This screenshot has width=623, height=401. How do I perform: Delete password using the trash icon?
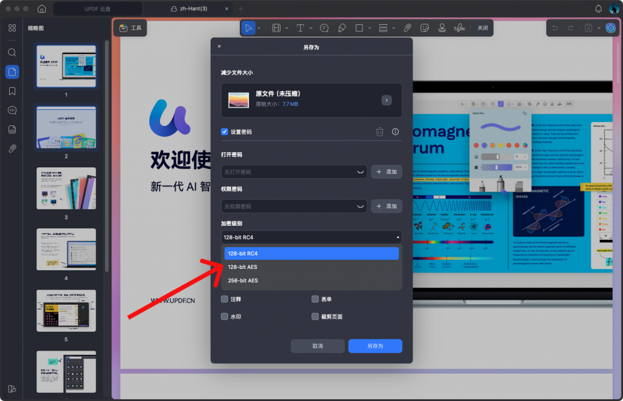pos(380,131)
